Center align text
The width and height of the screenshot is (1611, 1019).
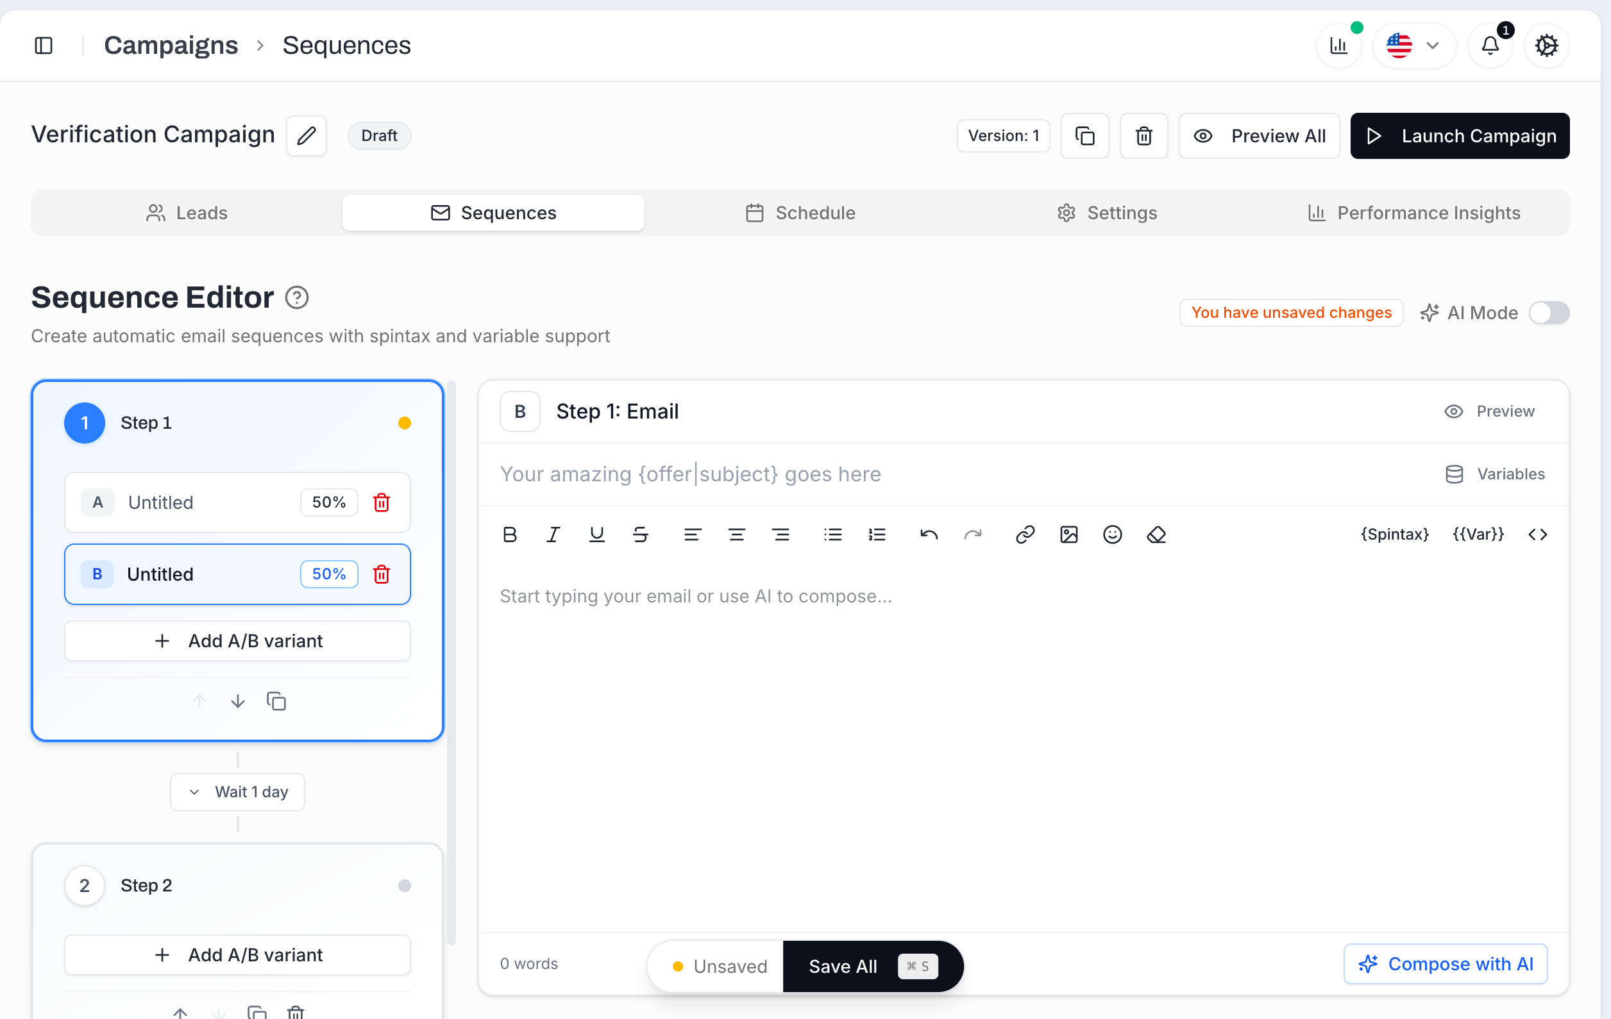click(737, 534)
